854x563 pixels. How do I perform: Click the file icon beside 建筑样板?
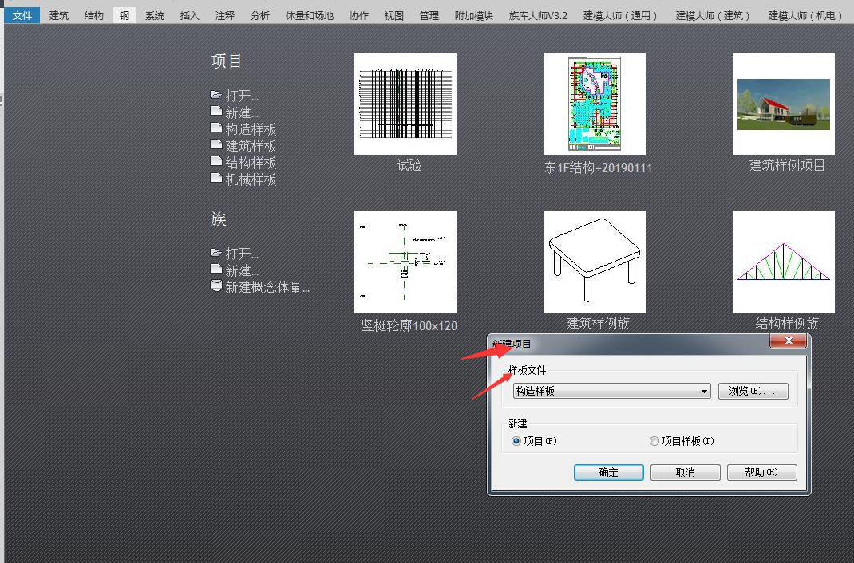215,144
